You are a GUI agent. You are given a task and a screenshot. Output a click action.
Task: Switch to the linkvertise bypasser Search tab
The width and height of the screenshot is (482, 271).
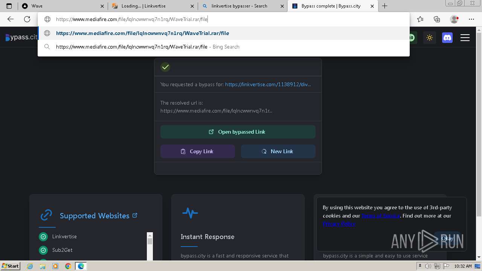click(x=243, y=6)
